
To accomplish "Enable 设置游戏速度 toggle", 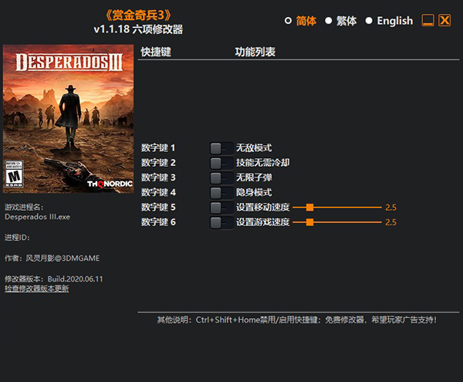I will point(221,222).
